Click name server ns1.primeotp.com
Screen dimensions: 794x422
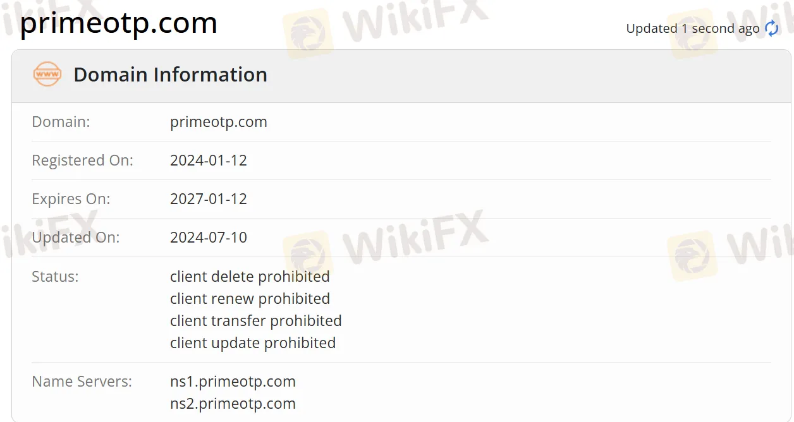point(233,382)
